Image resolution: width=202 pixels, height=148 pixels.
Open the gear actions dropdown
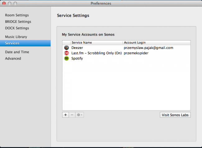tap(80, 115)
